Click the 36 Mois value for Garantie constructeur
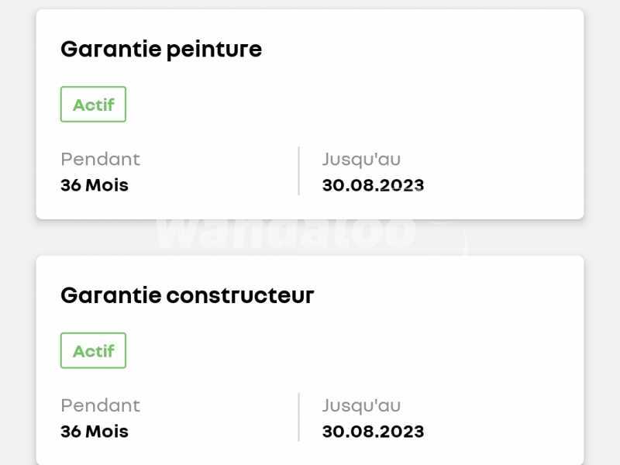Image resolution: width=620 pixels, height=465 pixels. coord(95,431)
